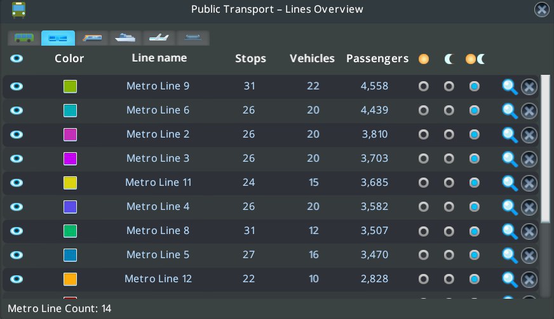This screenshot has height=319, width=554.
Task: Switch to the bus lines tab
Action: point(25,38)
